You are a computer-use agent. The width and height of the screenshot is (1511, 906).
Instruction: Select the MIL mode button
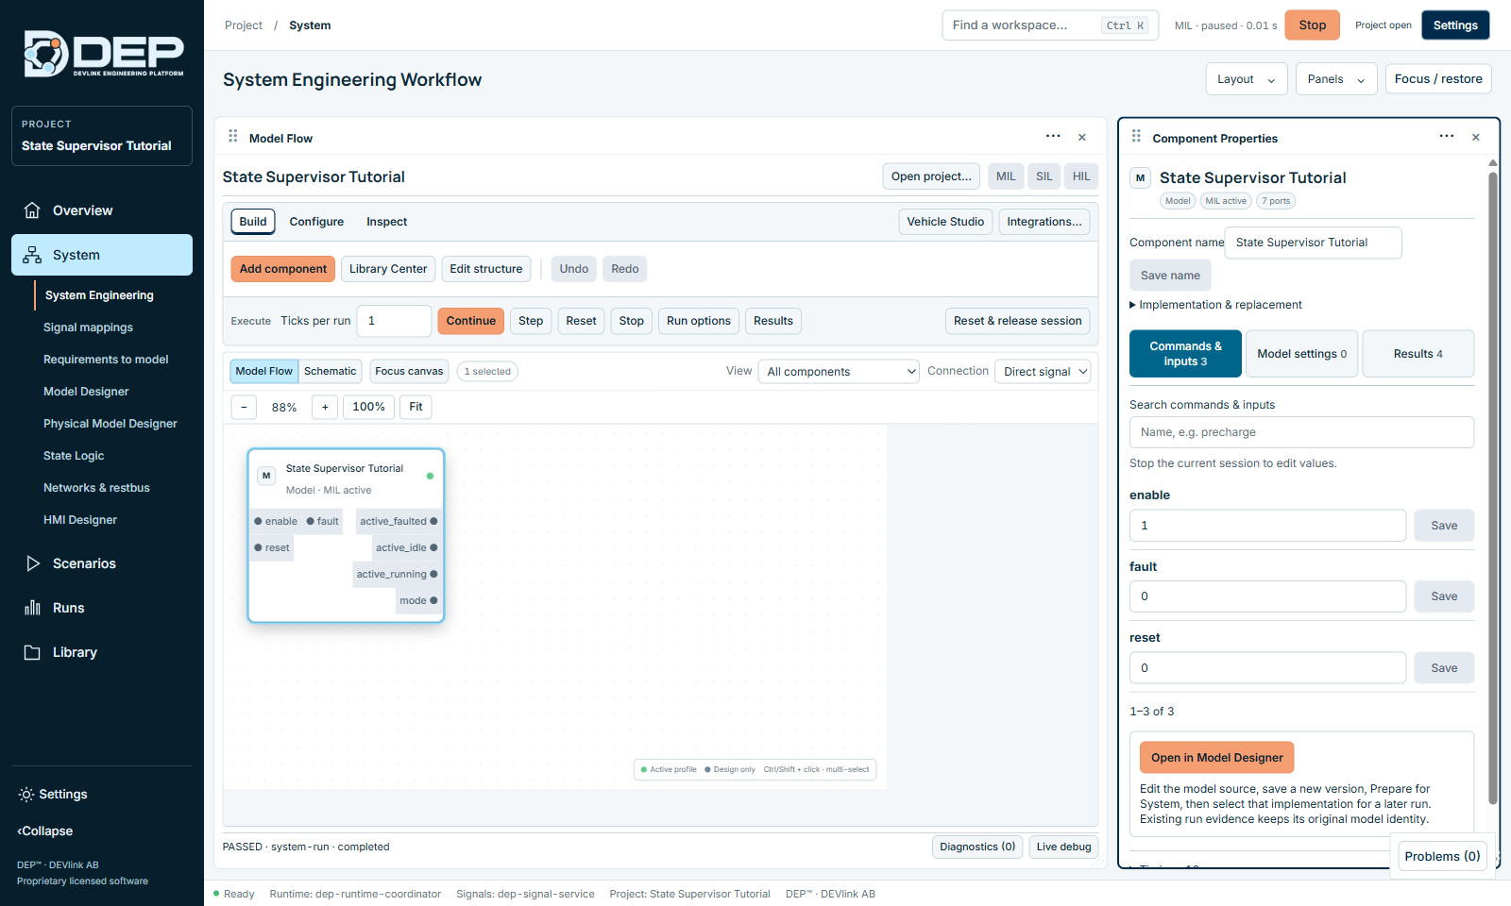click(x=1006, y=176)
